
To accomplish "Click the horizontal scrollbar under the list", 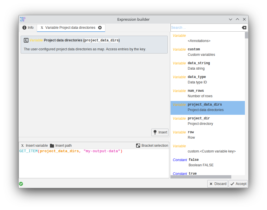I will (x=201, y=177).
